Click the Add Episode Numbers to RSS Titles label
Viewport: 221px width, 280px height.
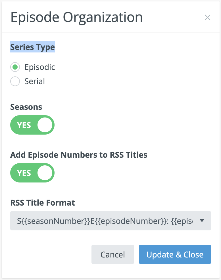pos(79,155)
